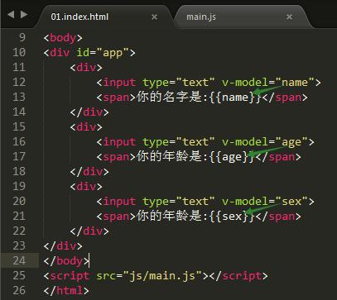
Task: Place cursor on id="app" attribute
Action: 103,53
